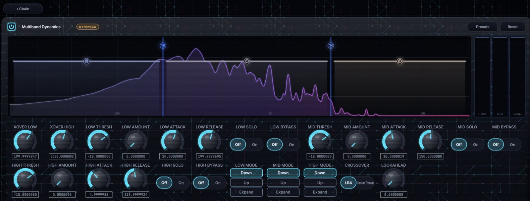Go back to Chain view
Screen dimensions: 530x201
click(23, 9)
